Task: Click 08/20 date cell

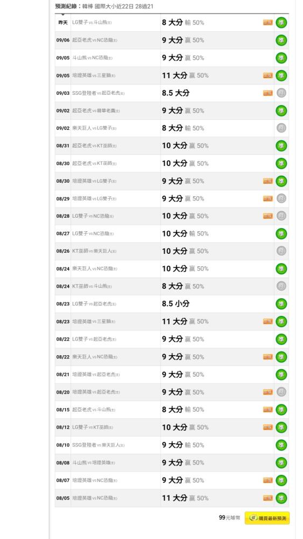Action: point(63,392)
